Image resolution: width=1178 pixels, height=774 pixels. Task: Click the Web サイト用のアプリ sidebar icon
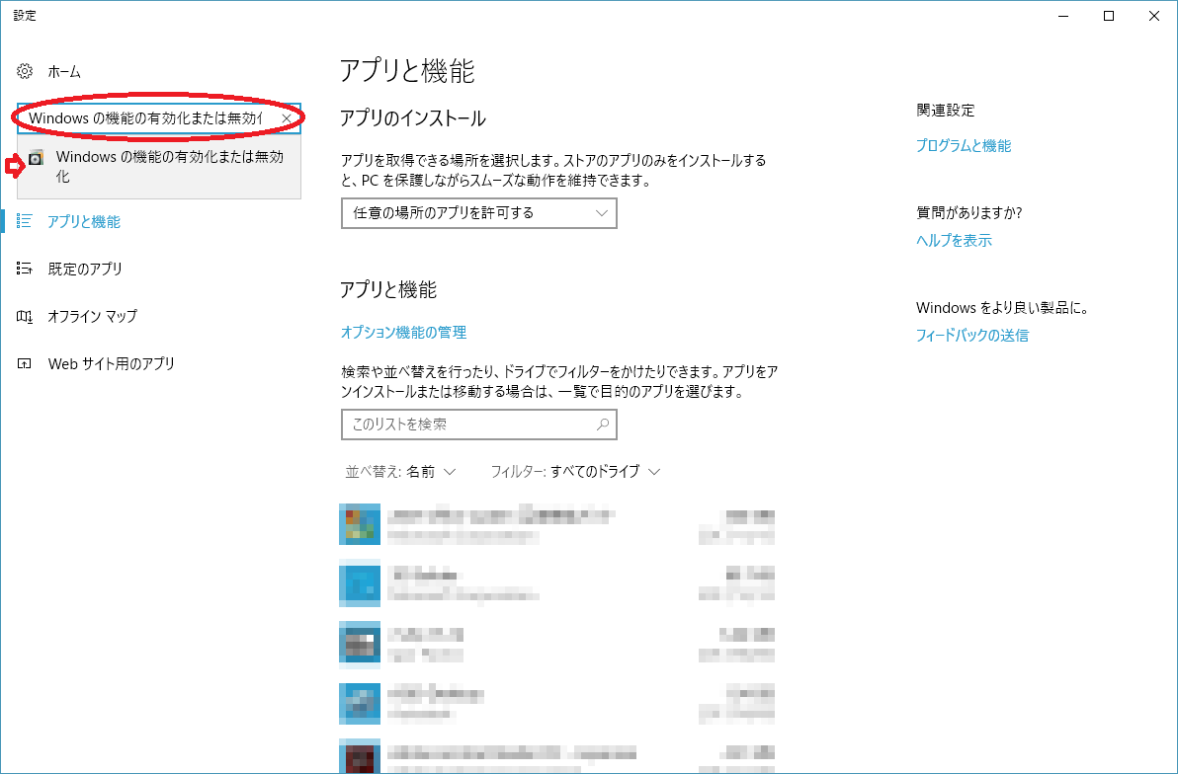click(x=25, y=363)
